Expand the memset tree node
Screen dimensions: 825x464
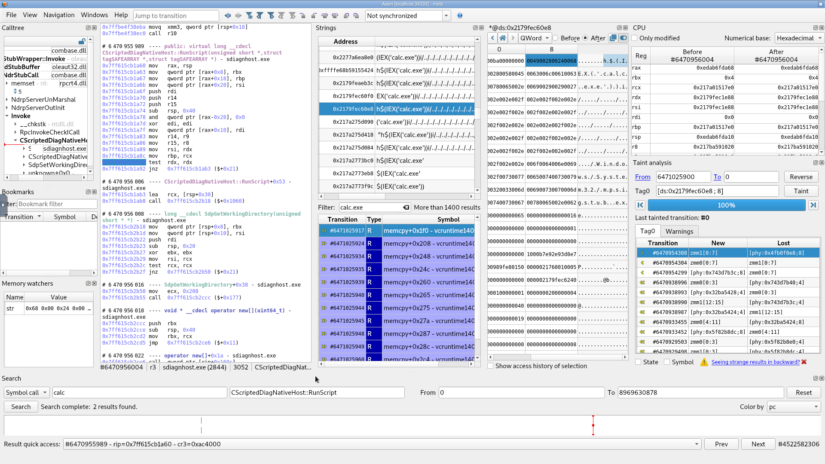(x=7, y=83)
